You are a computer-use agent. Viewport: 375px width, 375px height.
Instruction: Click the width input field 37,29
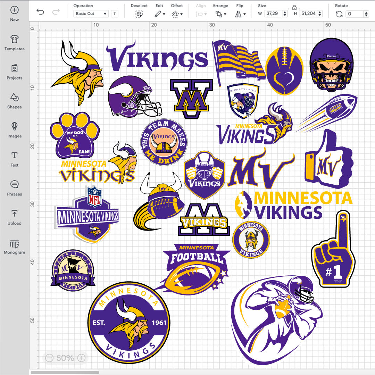[x=274, y=14]
